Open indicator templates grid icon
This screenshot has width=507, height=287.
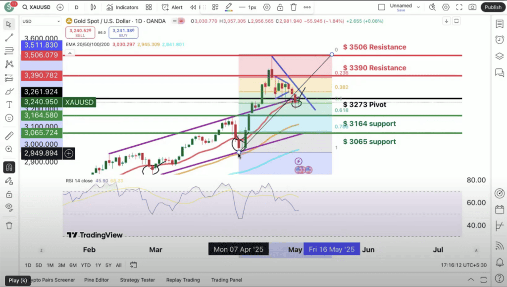pyautogui.click(x=149, y=7)
